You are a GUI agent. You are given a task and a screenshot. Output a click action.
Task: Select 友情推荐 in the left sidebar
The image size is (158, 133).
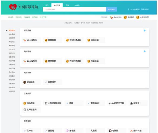(x=12, y=38)
